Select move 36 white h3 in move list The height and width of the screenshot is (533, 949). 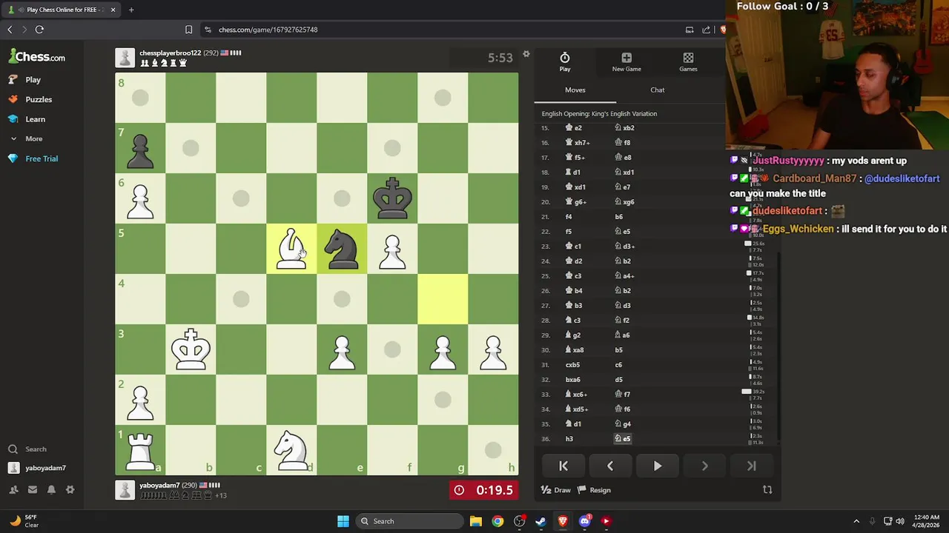tap(569, 439)
